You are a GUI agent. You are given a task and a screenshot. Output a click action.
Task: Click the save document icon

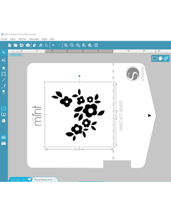[x=21, y=45]
